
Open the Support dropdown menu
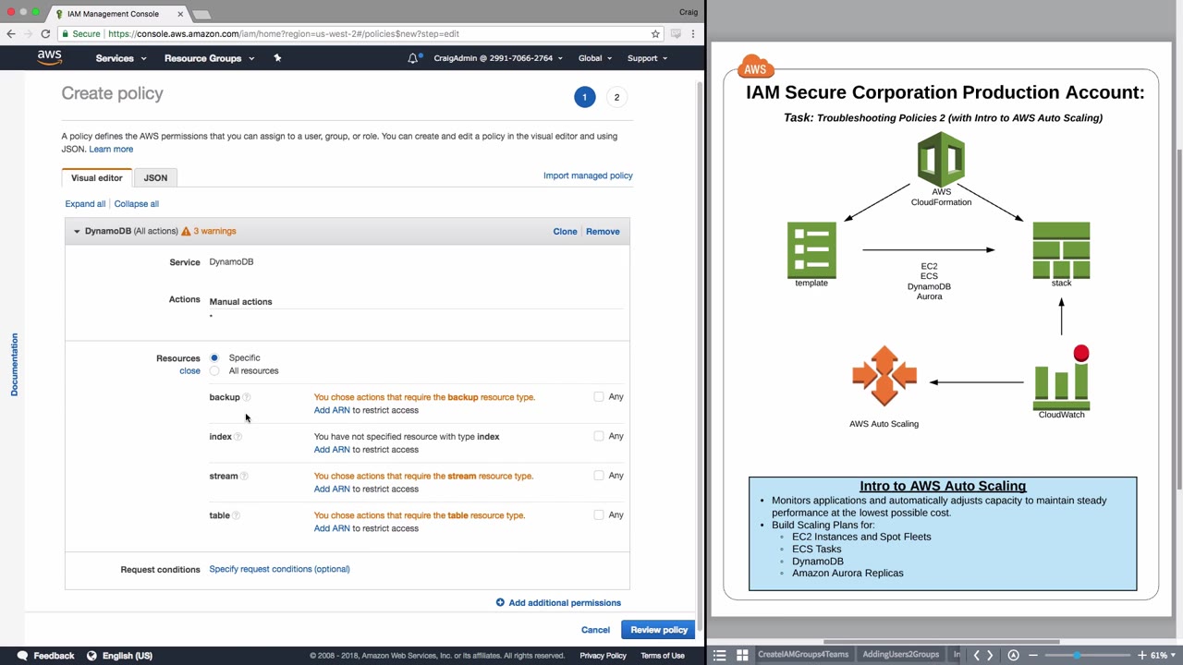(x=648, y=58)
